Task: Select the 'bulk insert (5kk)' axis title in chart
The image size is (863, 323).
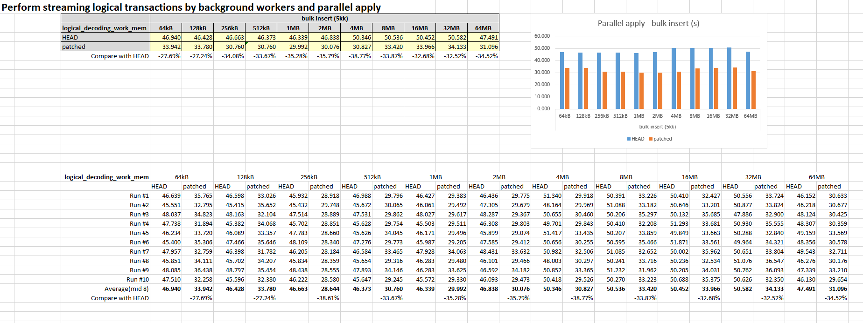Action: (x=657, y=127)
